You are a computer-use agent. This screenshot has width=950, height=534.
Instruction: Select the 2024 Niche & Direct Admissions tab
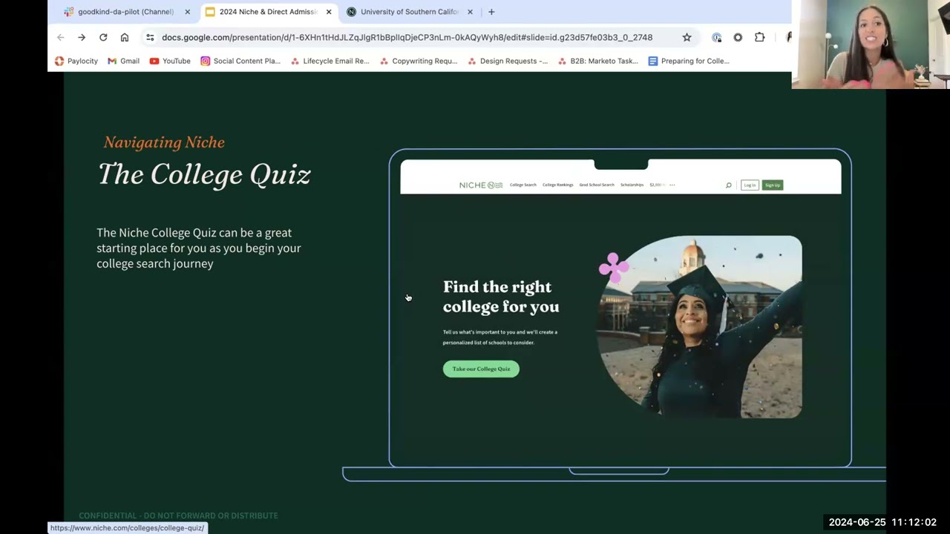click(268, 12)
